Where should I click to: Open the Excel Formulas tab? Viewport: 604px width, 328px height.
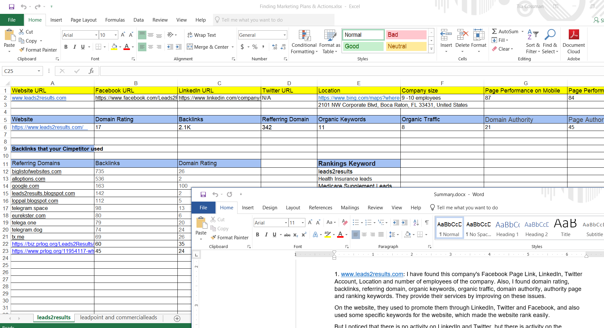click(115, 20)
